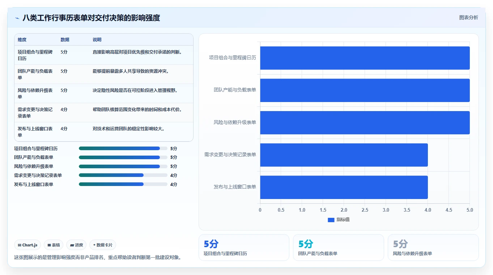Click the 0.5 tick on the x-axis
This screenshot has width=493, height=275.
[x=281, y=210]
